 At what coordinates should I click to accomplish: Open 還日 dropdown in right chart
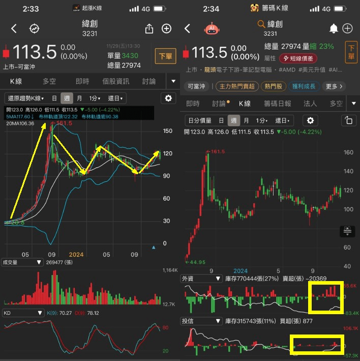[x=282, y=120]
